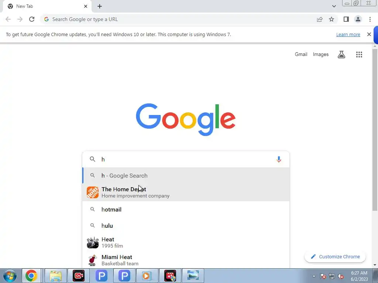Click the Google logo
378x283 pixels.
tap(186, 120)
